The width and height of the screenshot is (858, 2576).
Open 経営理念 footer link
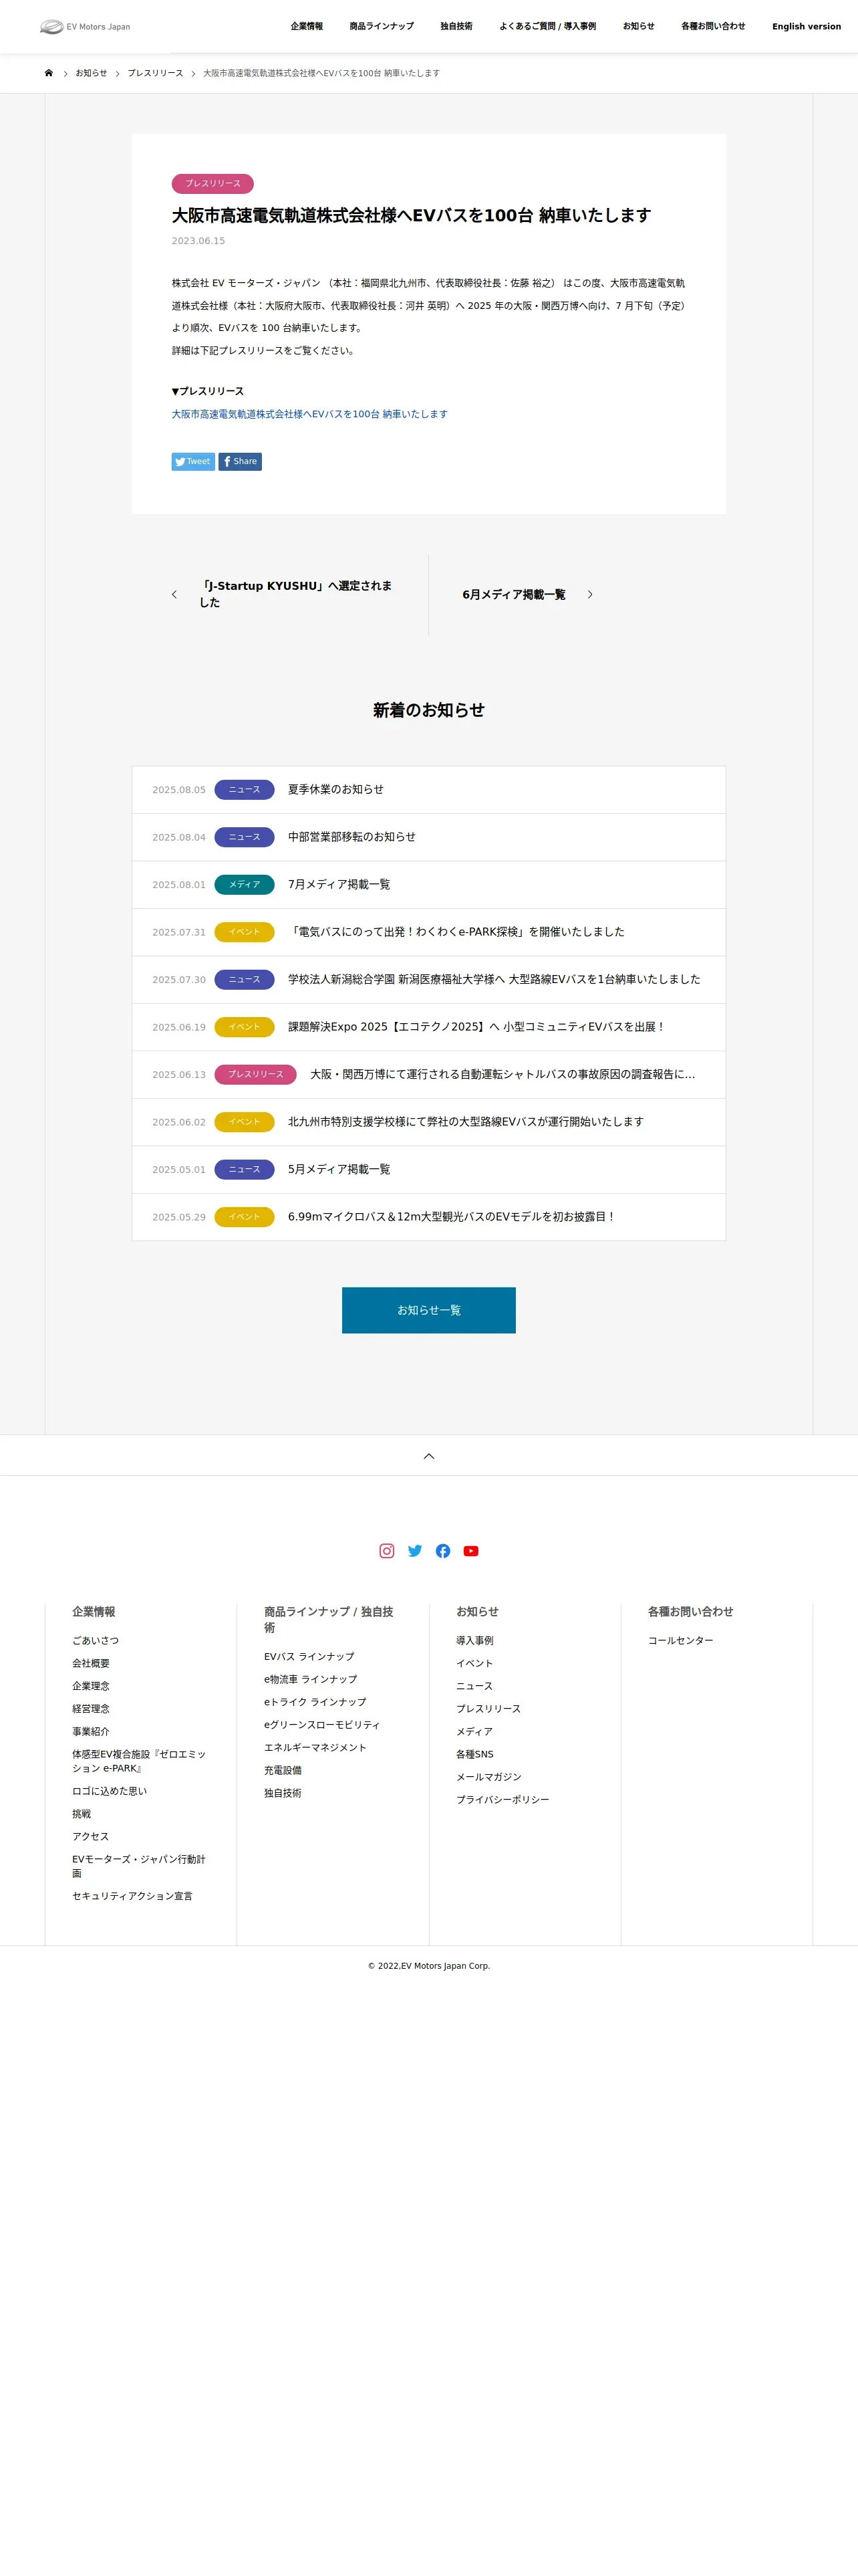click(91, 1709)
